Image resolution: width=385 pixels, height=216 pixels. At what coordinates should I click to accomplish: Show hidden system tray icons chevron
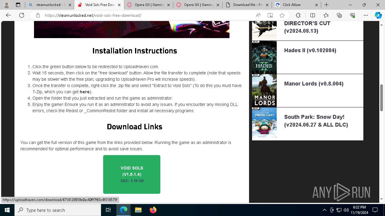(x=324, y=210)
